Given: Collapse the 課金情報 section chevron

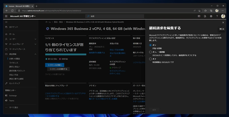Looking at the screenshot, I should coord(35,54).
